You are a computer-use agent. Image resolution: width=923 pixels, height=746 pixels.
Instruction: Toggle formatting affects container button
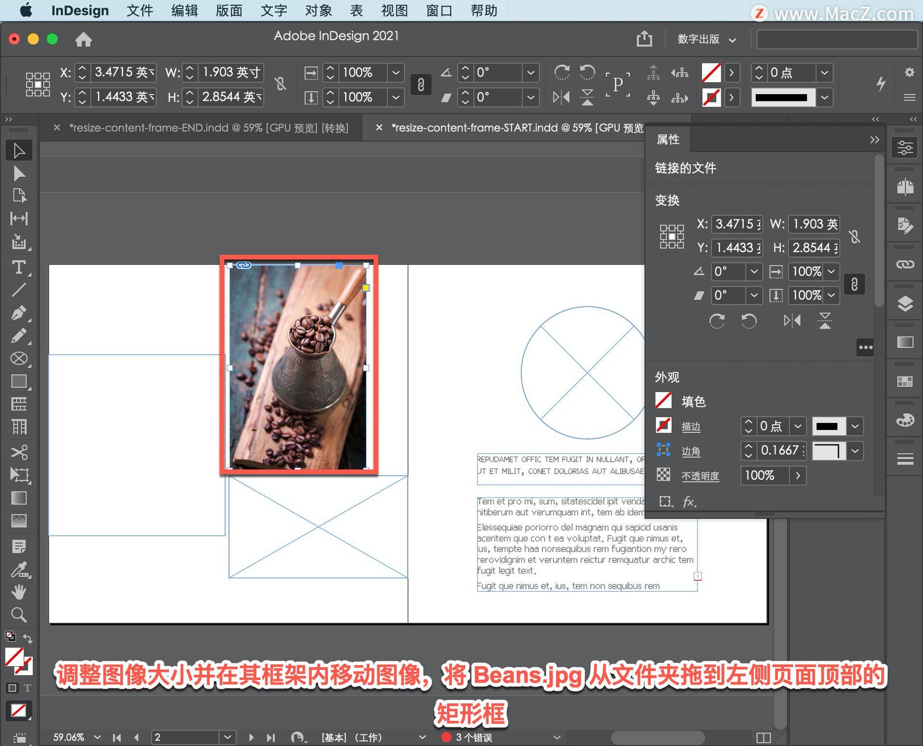(12, 688)
